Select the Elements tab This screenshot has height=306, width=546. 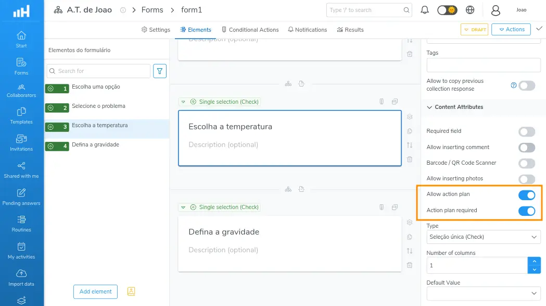pos(195,30)
